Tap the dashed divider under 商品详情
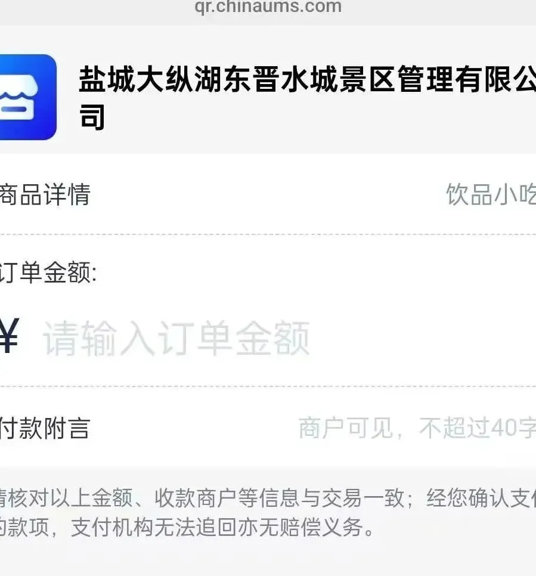The height and width of the screenshot is (576, 536). tap(268, 234)
